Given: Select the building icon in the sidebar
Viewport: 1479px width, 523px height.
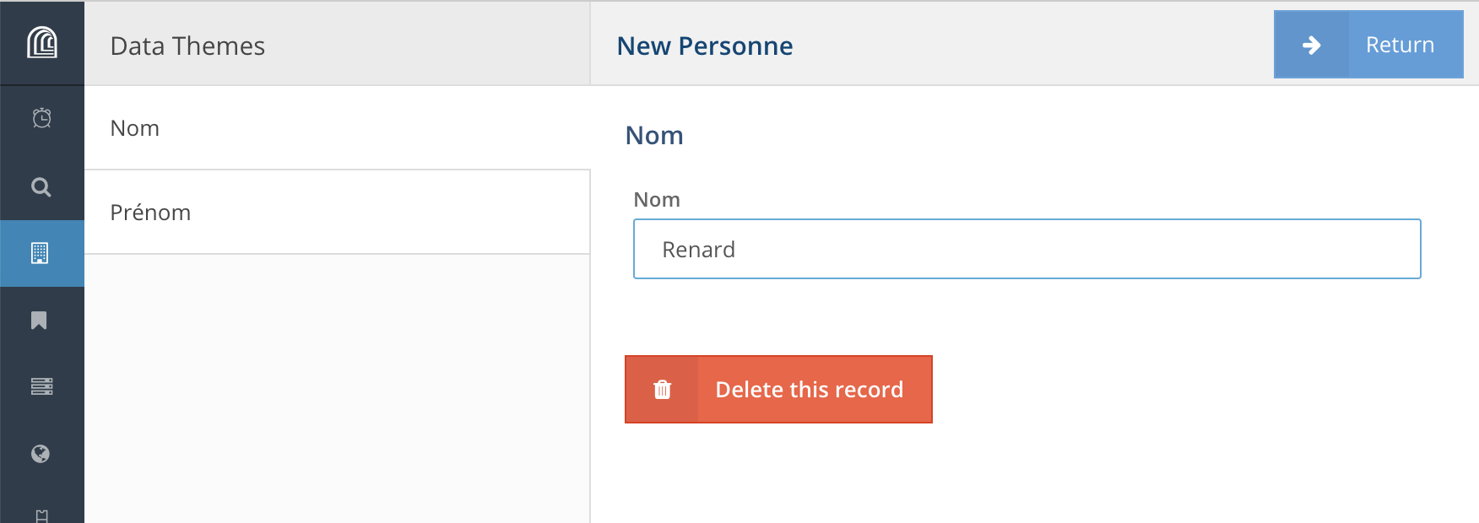Looking at the screenshot, I should 40,253.
